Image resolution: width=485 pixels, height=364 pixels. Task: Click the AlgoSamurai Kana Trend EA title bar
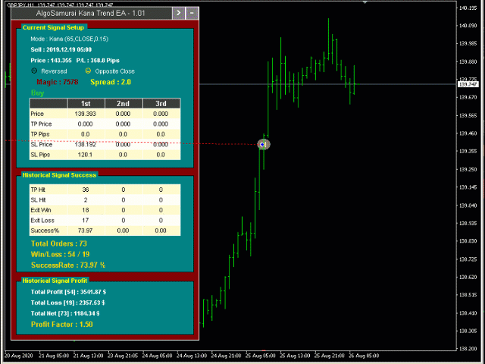(x=91, y=14)
